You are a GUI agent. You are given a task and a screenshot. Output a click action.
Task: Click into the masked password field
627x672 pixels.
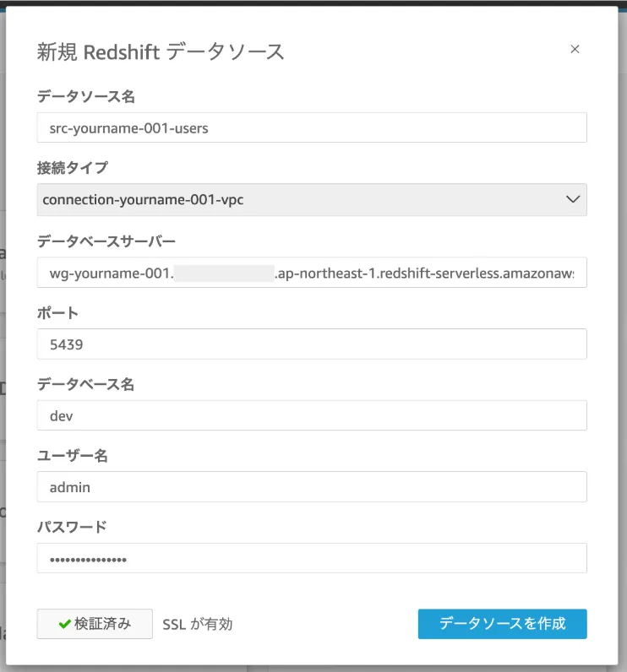312,558
